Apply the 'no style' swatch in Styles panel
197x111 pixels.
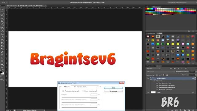point(148,36)
